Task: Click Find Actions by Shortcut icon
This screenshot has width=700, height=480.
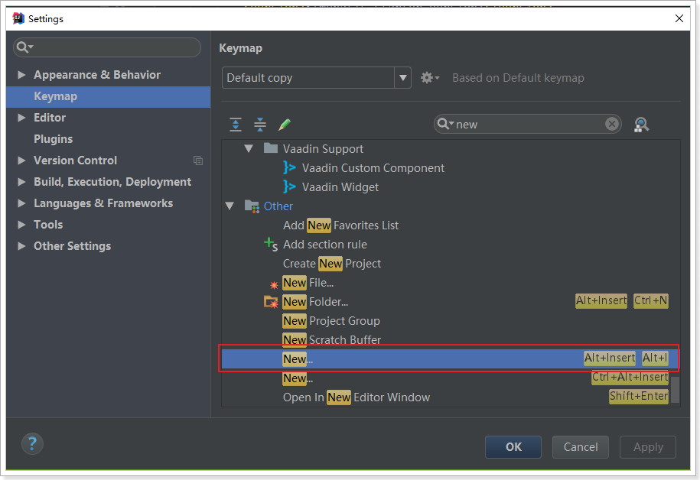Action: 641,125
